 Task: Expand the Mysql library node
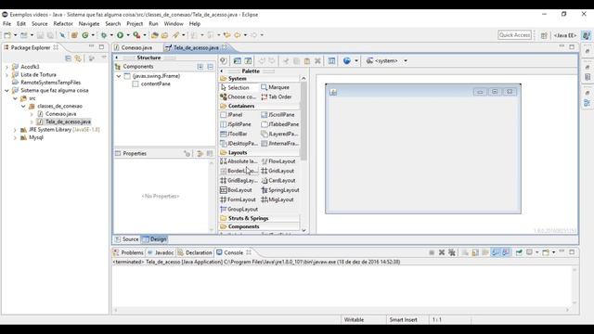point(15,138)
